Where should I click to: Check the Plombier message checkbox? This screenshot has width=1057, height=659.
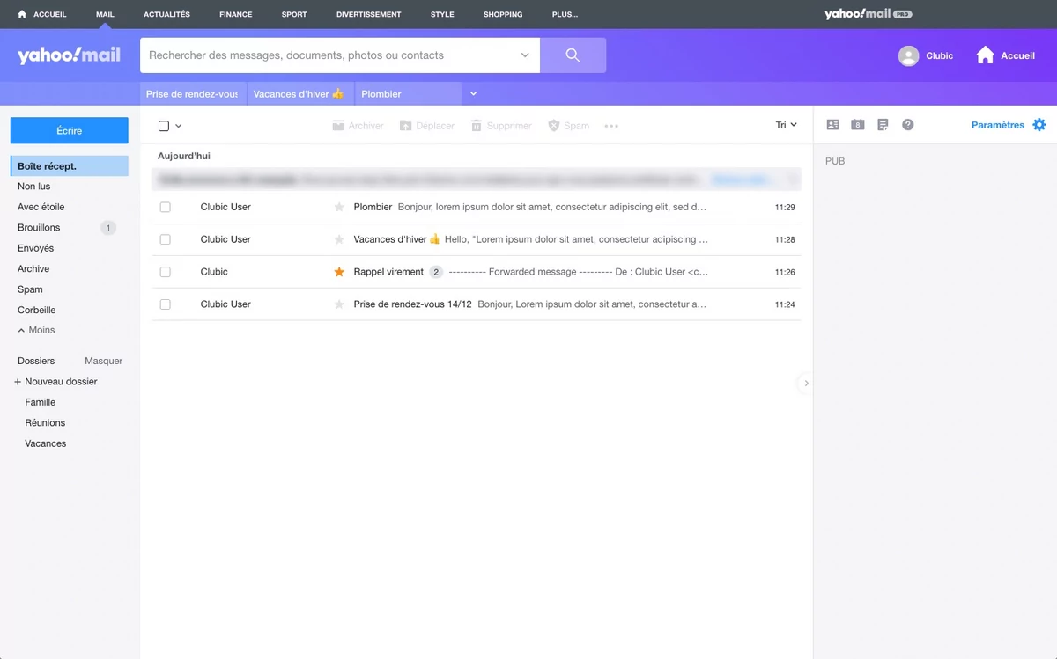(165, 207)
